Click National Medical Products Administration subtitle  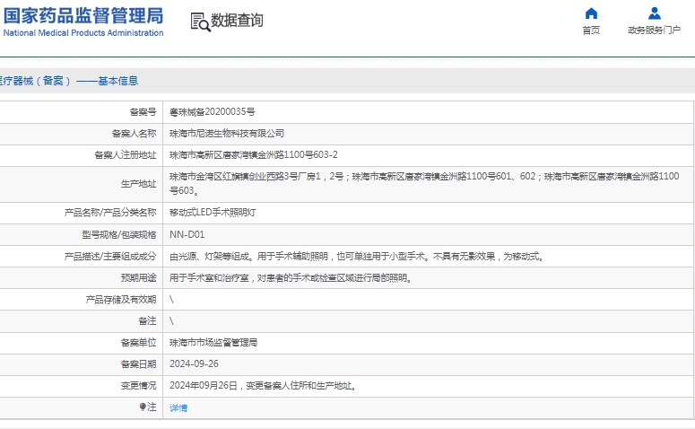(83, 33)
